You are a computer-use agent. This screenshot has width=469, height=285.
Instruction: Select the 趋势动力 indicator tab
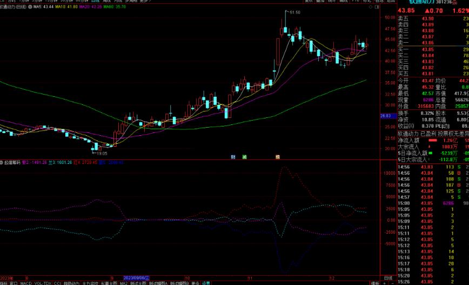(71, 283)
